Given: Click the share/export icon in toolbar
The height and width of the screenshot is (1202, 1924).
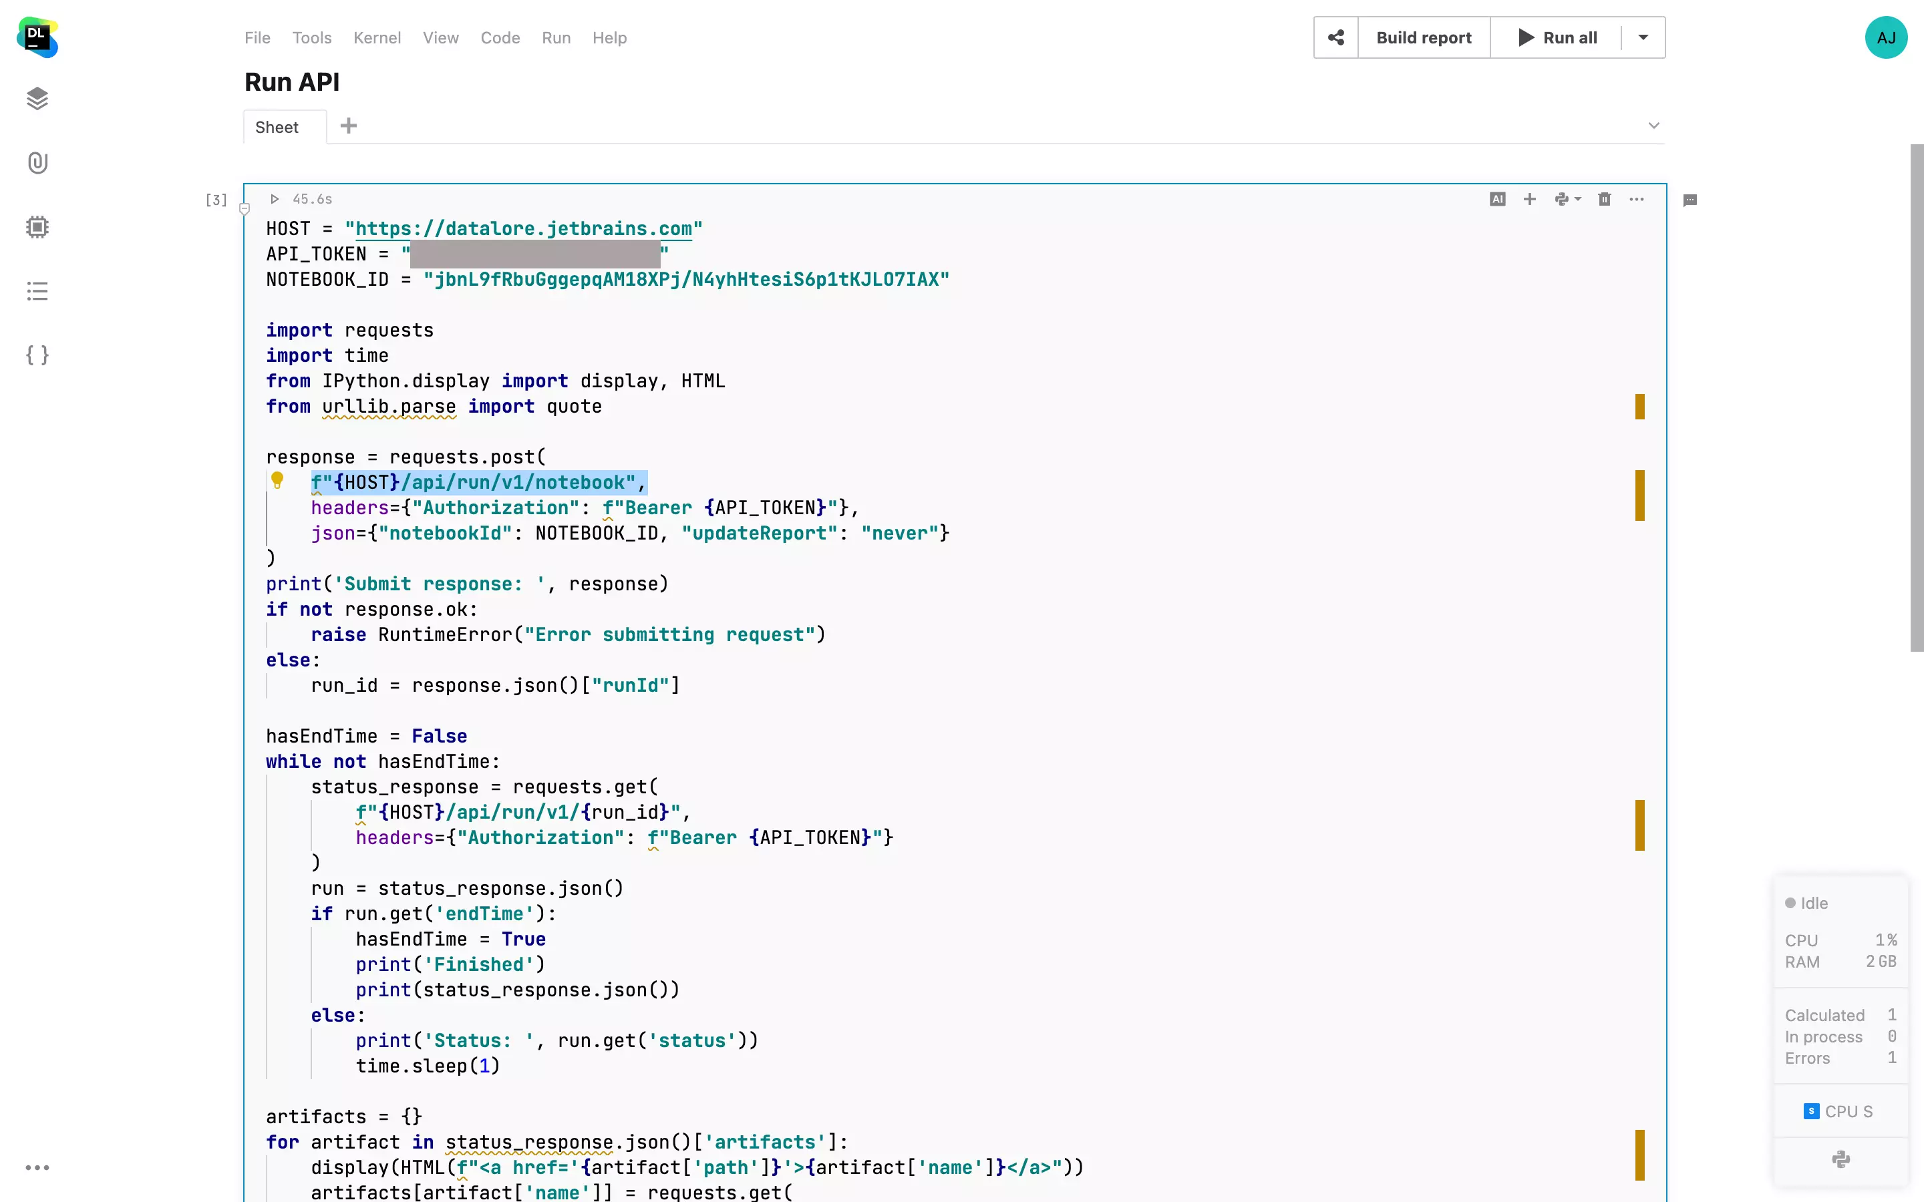Looking at the screenshot, I should 1335,37.
